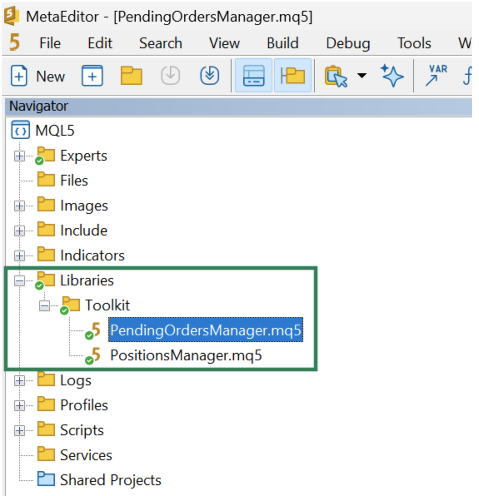Click the MetaEditor title bar app icon
The width and height of the screenshot is (479, 496).
[x=11, y=17]
